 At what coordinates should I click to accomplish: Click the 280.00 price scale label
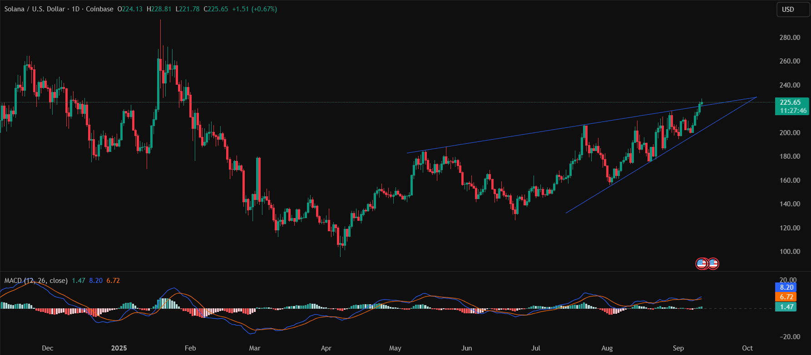[790, 38]
